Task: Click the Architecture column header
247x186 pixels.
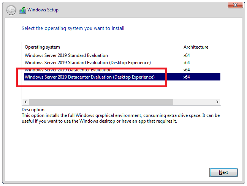Action: [196, 47]
